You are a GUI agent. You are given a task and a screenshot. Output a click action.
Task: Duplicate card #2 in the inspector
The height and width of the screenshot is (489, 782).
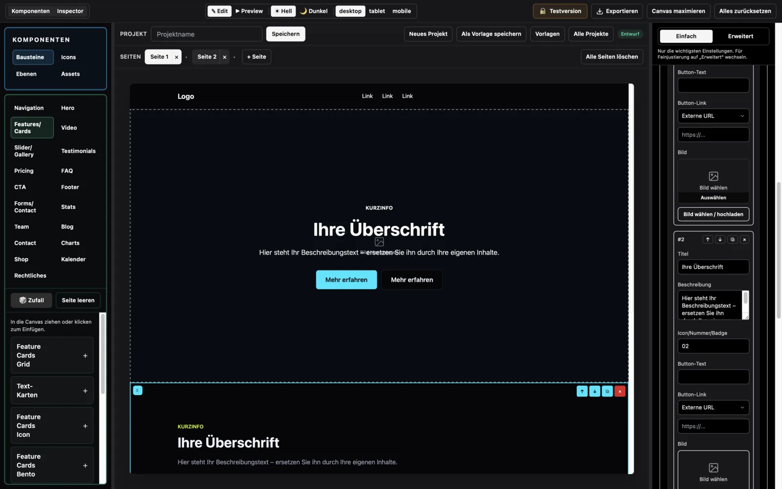(x=732, y=239)
